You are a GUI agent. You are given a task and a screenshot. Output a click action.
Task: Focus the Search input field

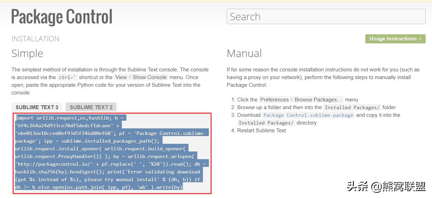(326, 16)
